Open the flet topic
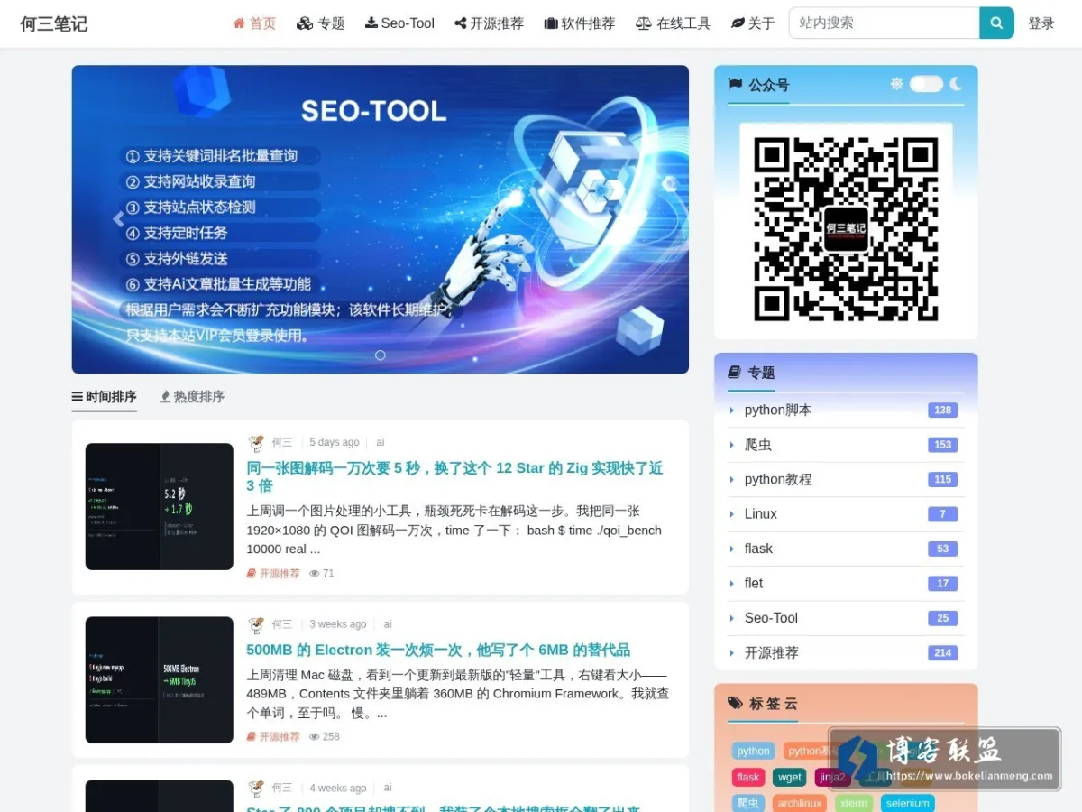This screenshot has width=1082, height=812. point(754,583)
